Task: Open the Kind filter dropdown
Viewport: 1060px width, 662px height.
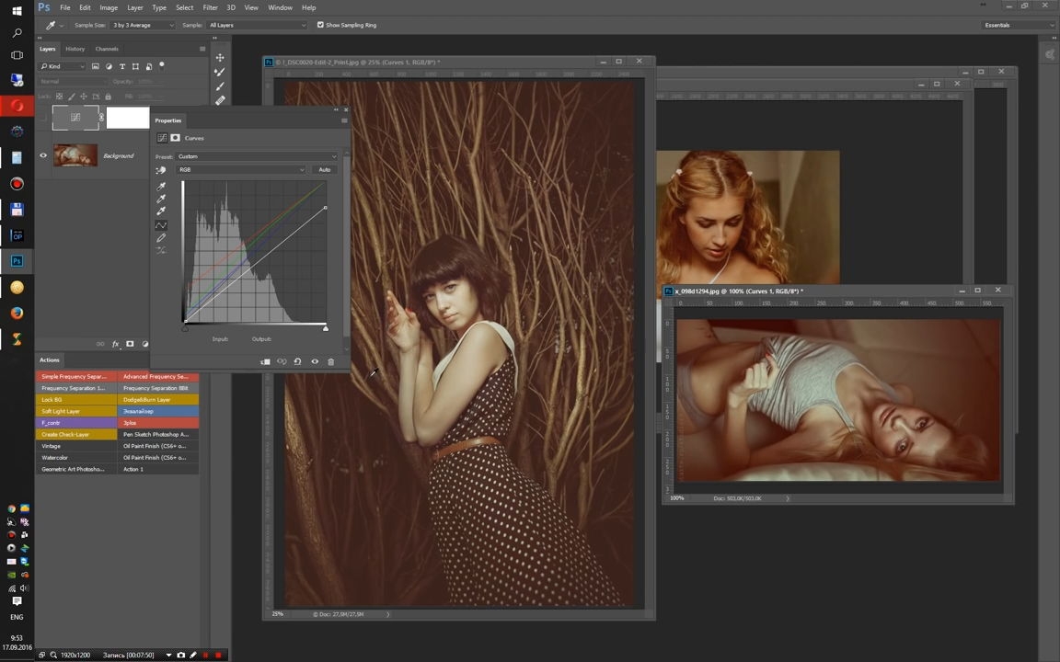Action: click(x=63, y=66)
